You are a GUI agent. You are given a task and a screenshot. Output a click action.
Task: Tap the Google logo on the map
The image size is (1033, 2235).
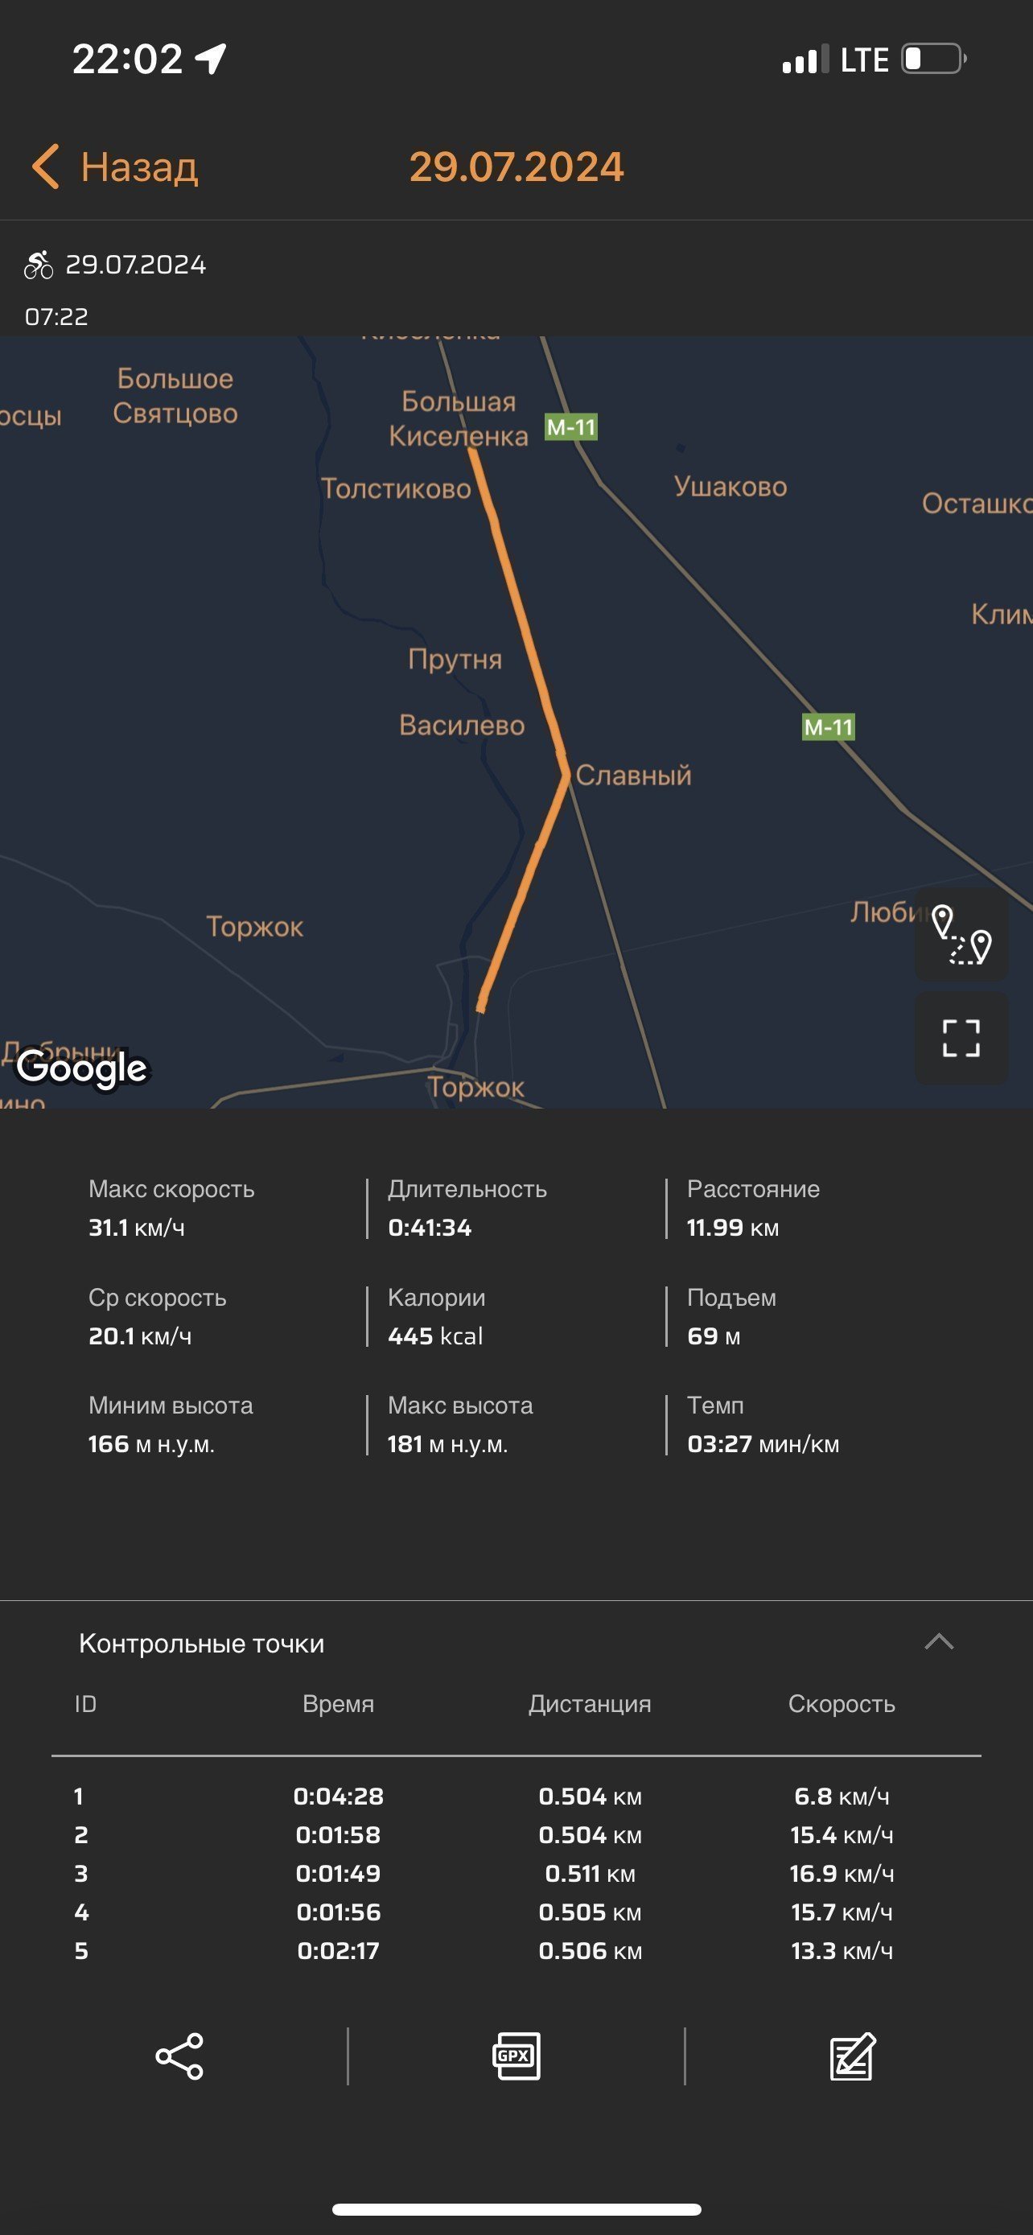[82, 1068]
